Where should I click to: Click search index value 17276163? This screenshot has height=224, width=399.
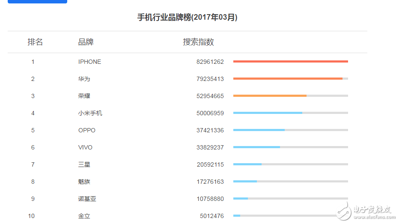[x=210, y=182]
